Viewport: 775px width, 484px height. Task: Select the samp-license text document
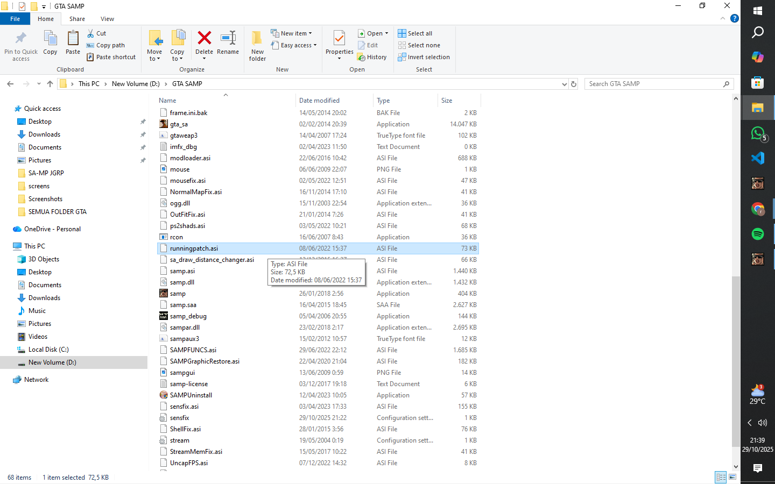click(318, 384)
